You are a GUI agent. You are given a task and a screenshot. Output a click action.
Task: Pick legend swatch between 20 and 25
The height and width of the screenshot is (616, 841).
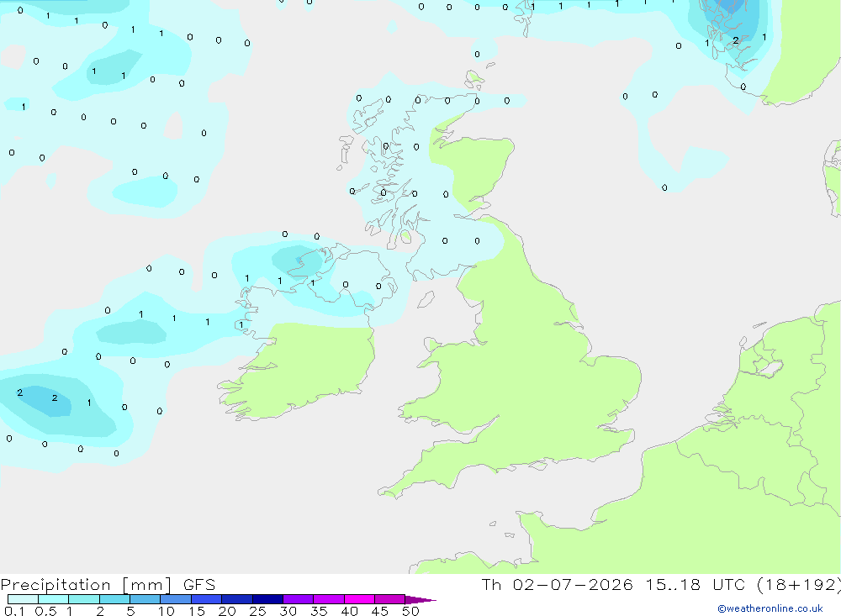coord(237,599)
